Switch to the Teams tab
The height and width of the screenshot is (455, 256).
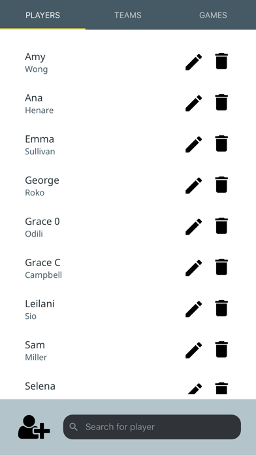pyautogui.click(x=128, y=15)
